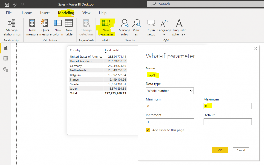Open Manage relationships tool

pos(12,28)
